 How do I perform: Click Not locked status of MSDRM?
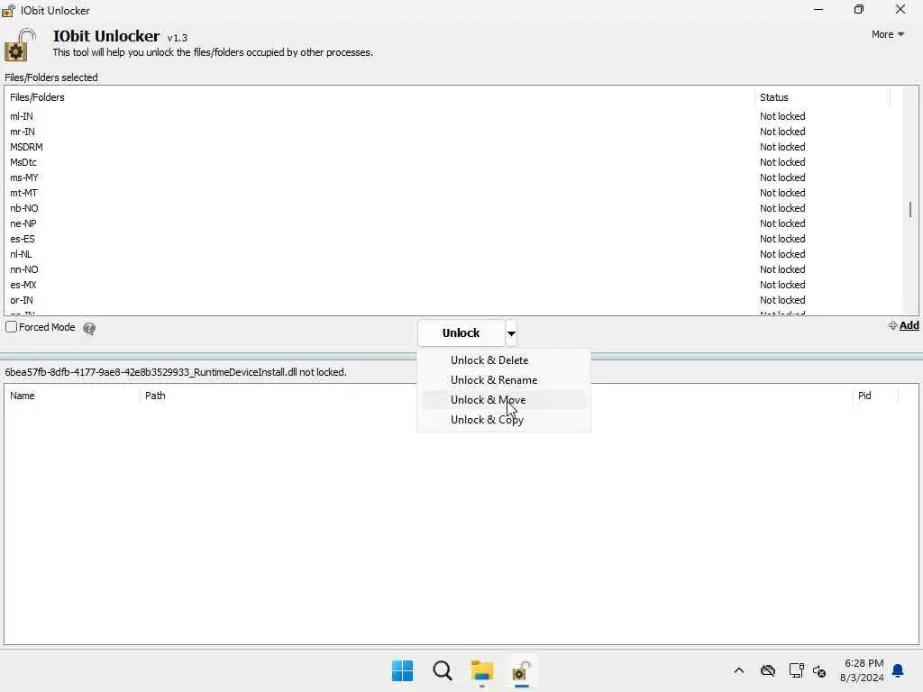point(782,147)
